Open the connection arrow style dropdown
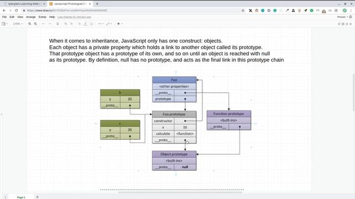 coord(100,24)
